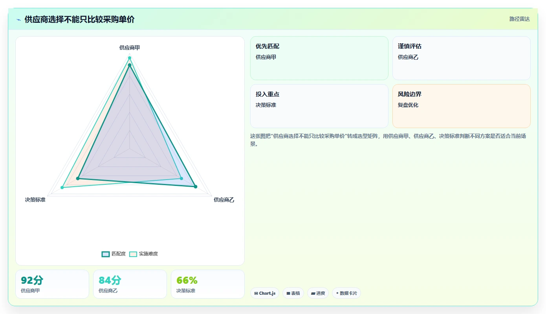The width and height of the screenshot is (546, 314).
Task: Click the 供应商甲 axis label on radar
Action: coord(130,48)
